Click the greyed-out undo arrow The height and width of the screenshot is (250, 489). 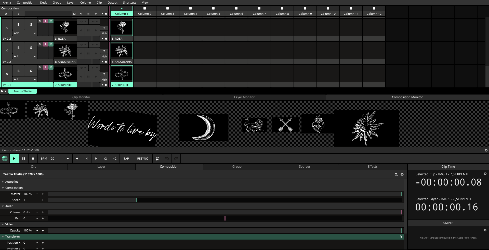[x=167, y=159]
